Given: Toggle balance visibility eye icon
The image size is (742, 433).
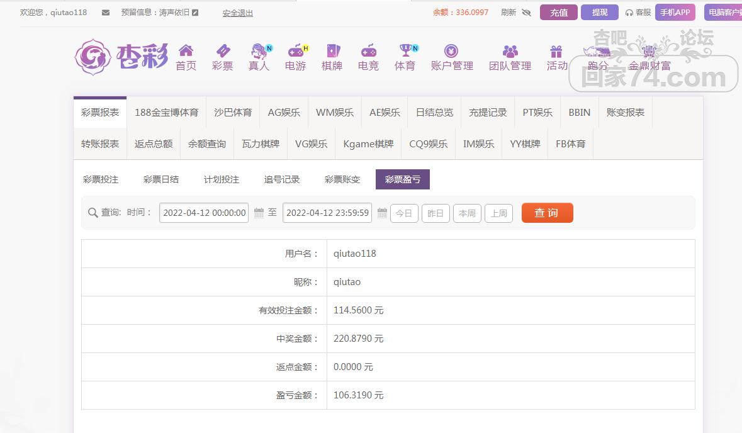Looking at the screenshot, I should pyautogui.click(x=527, y=13).
